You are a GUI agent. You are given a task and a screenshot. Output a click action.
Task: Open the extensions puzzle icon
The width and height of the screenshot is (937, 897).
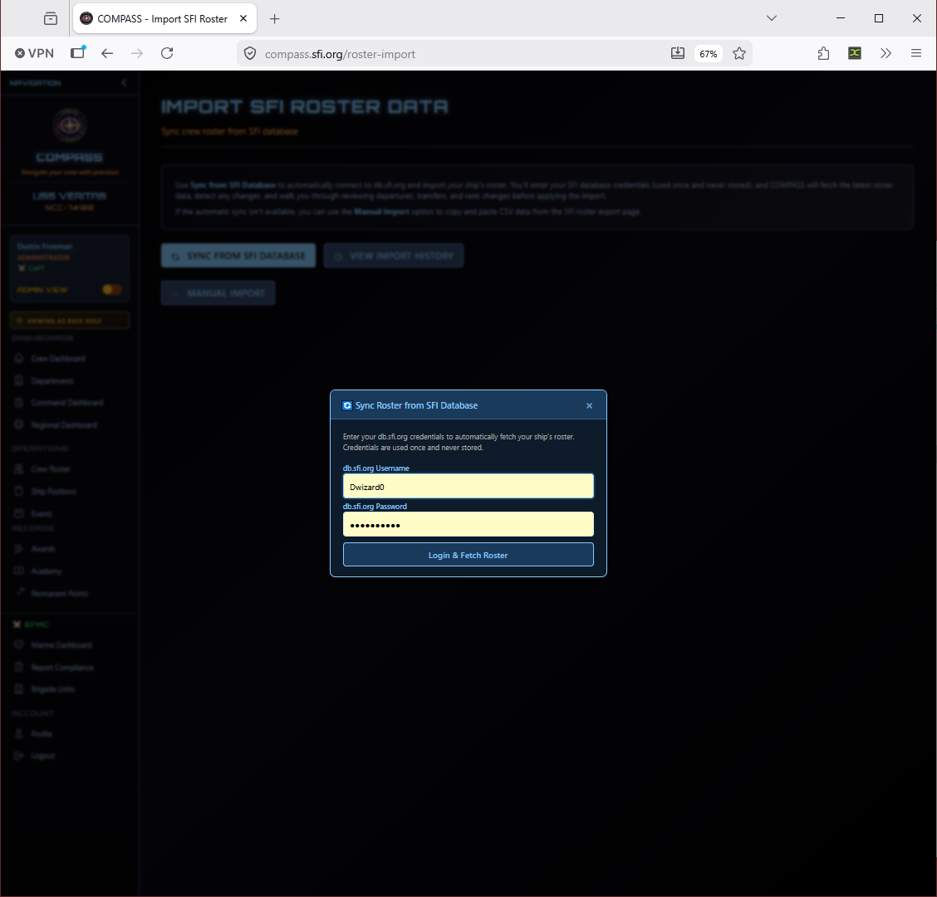click(823, 53)
